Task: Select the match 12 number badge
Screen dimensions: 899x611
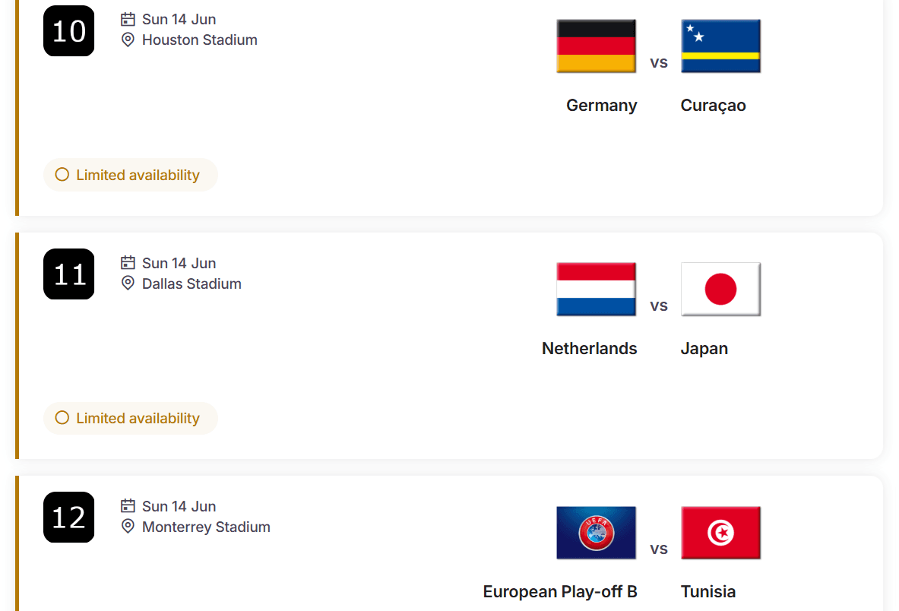Action: click(x=69, y=518)
